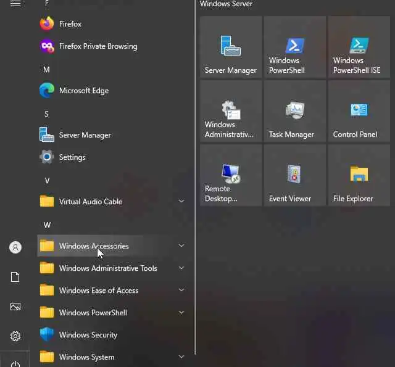
Task: Click the letter M section header
Action: [47, 70]
